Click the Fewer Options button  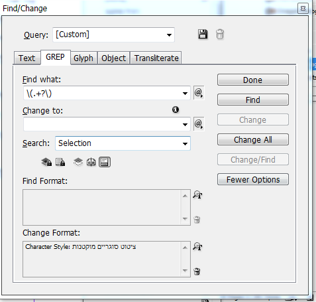253,179
